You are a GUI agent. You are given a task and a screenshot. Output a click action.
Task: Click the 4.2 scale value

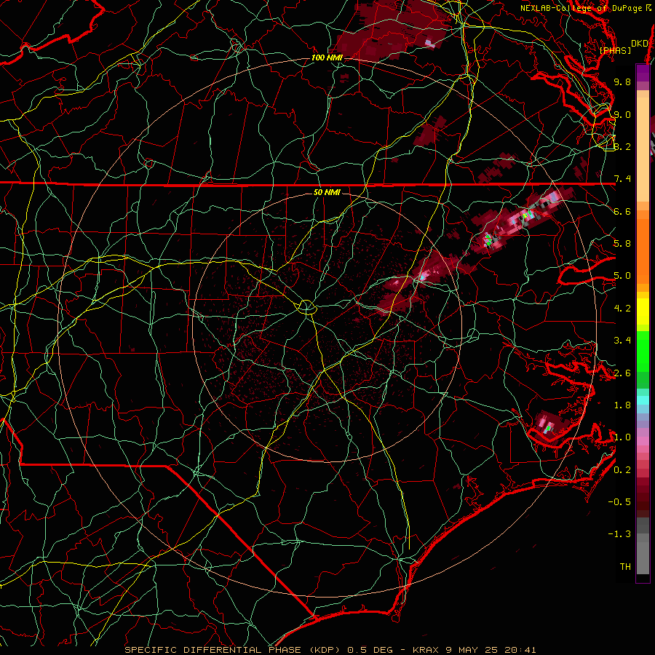coord(622,309)
